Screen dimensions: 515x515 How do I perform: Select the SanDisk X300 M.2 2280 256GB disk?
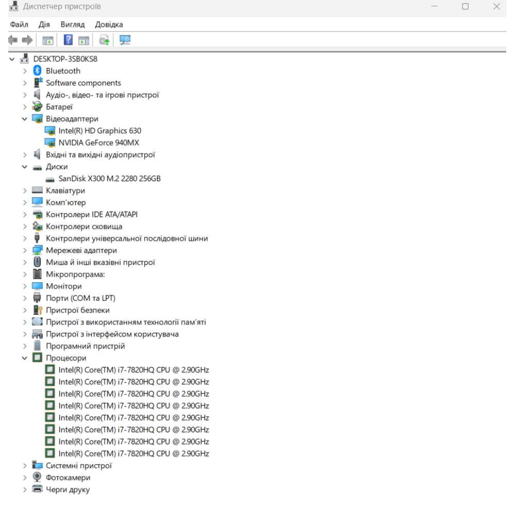pyautogui.click(x=113, y=179)
